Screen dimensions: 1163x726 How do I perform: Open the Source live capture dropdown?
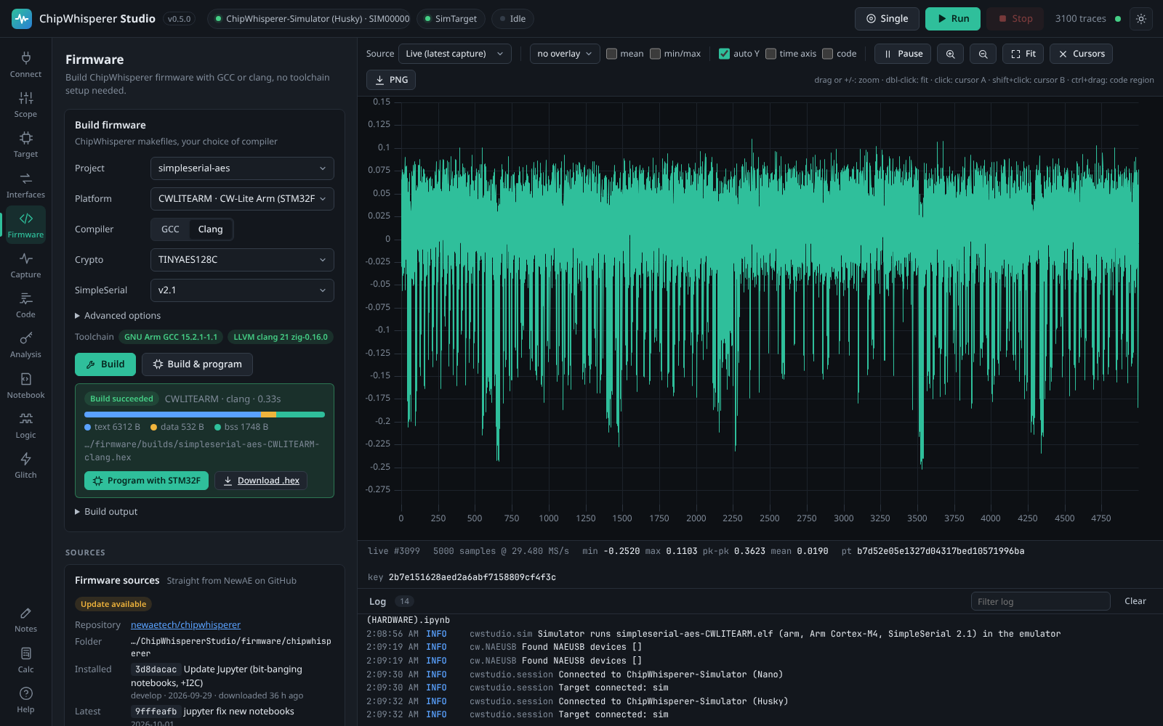pyautogui.click(x=455, y=54)
